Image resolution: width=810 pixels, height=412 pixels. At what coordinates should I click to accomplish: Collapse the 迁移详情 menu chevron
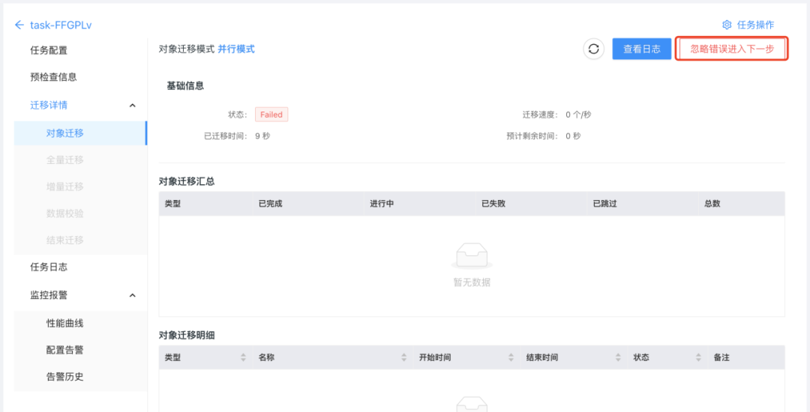(x=132, y=105)
